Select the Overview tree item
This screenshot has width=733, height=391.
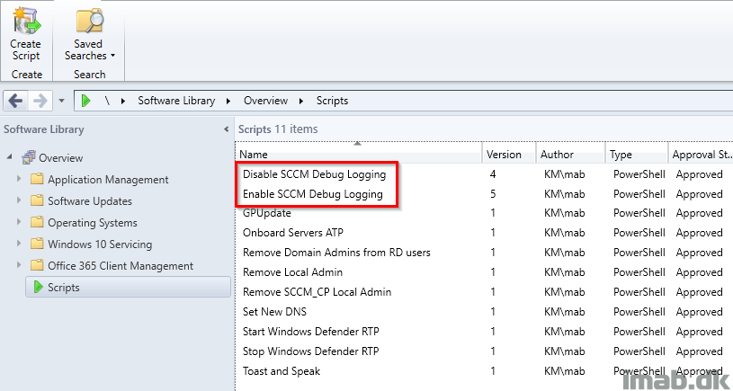61,158
